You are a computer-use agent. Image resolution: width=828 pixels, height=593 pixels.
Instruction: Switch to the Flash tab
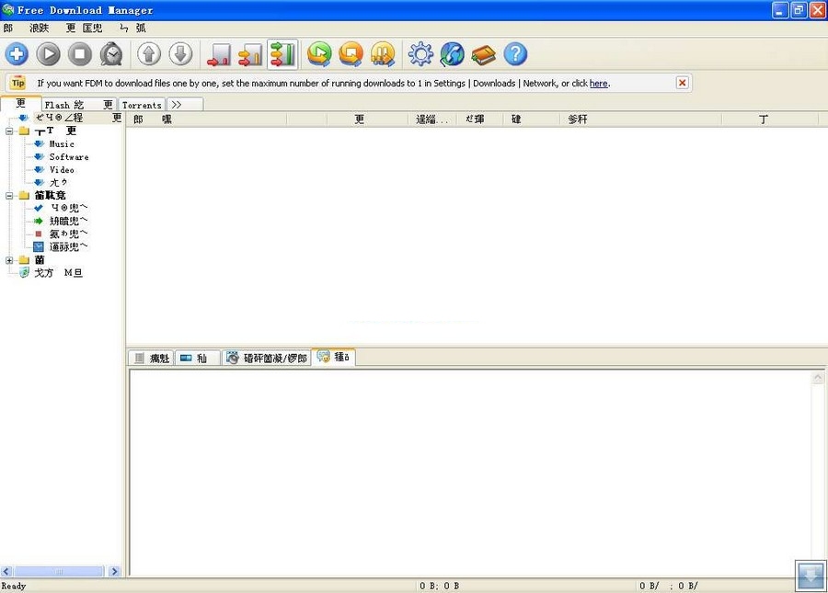[80, 105]
